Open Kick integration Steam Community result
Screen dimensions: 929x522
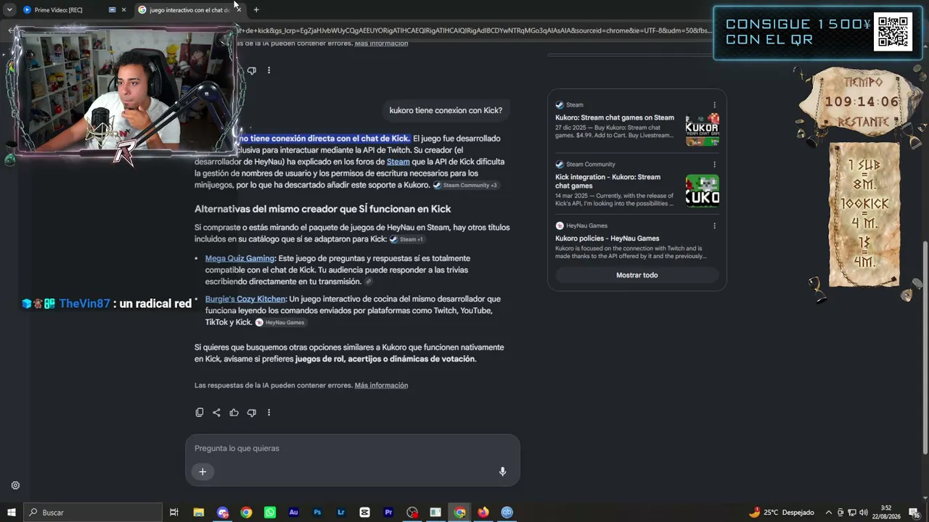[608, 181]
